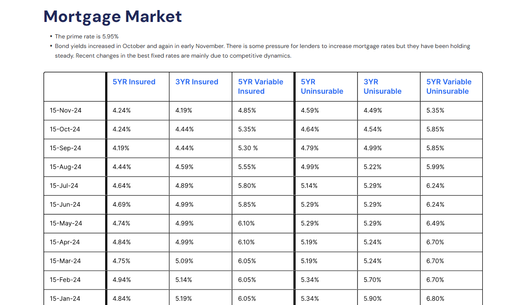Click the 15-May-24 date cell
Screen dimensions: 524x305
[x=66, y=223]
